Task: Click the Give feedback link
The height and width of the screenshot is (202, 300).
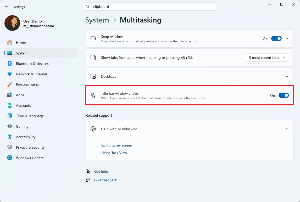Action: pyautogui.click(x=105, y=180)
